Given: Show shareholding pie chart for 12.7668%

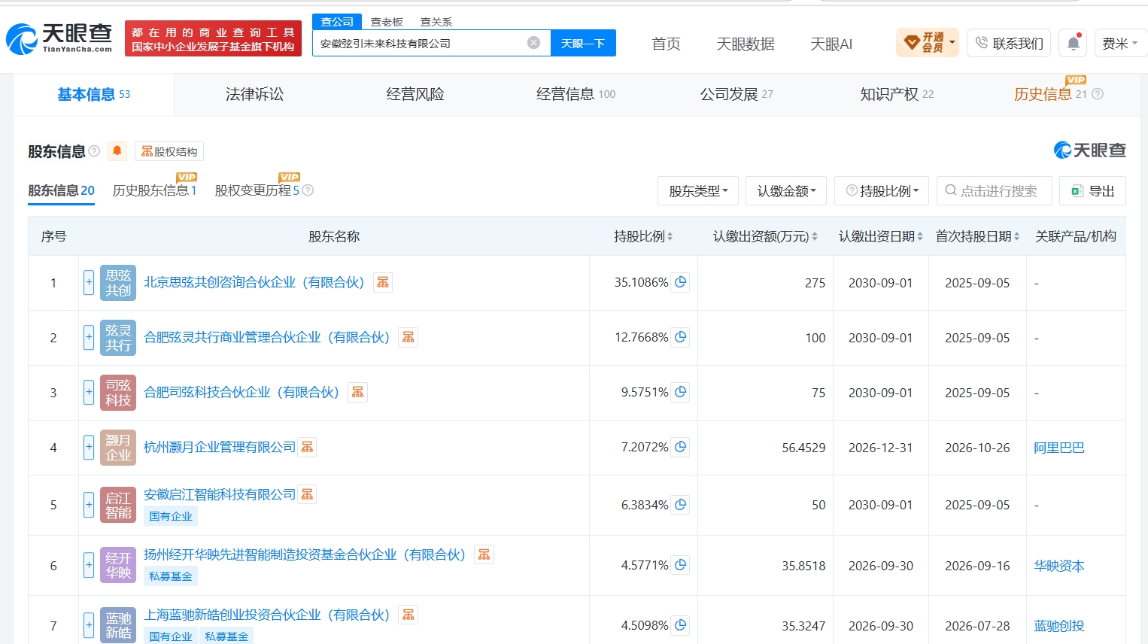Looking at the screenshot, I should click(x=680, y=337).
